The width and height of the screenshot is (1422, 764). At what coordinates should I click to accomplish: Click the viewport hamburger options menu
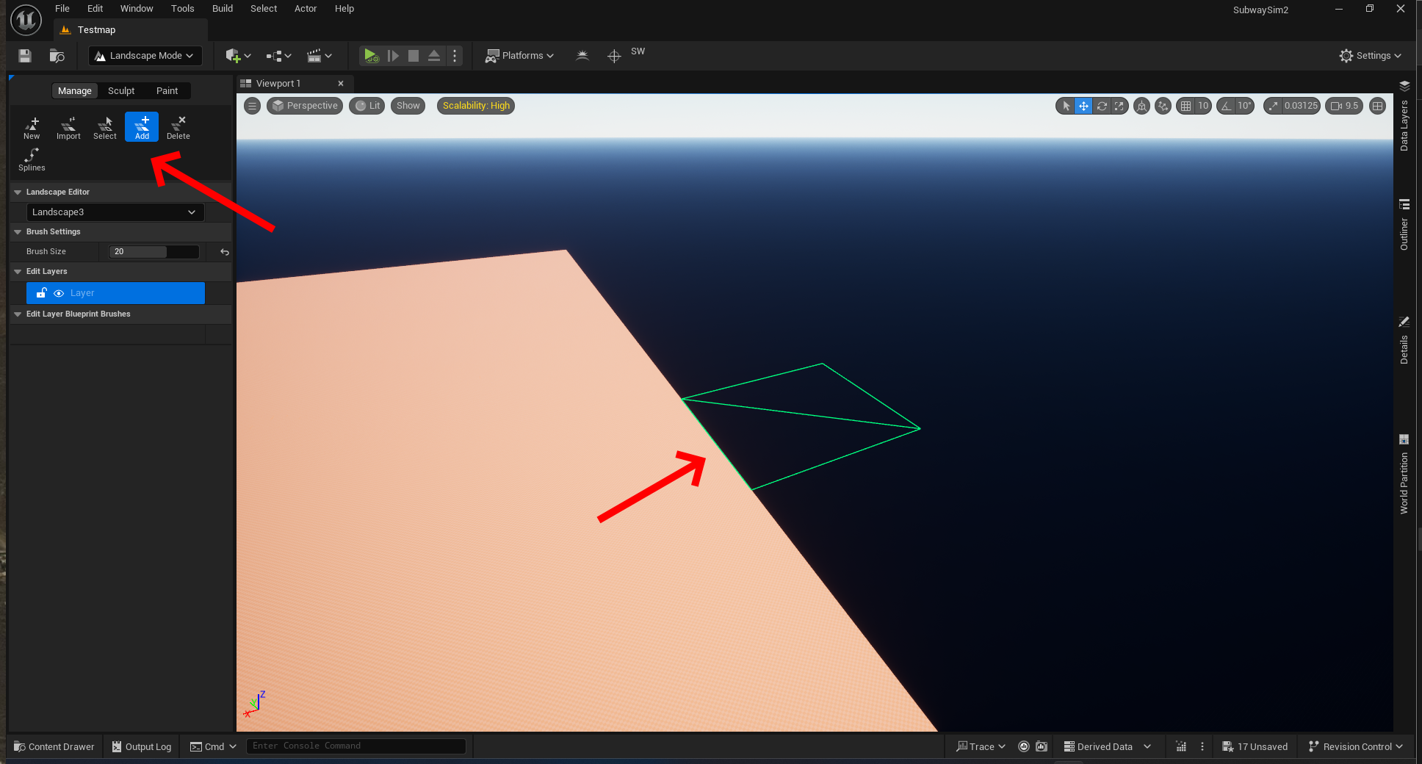pos(252,106)
